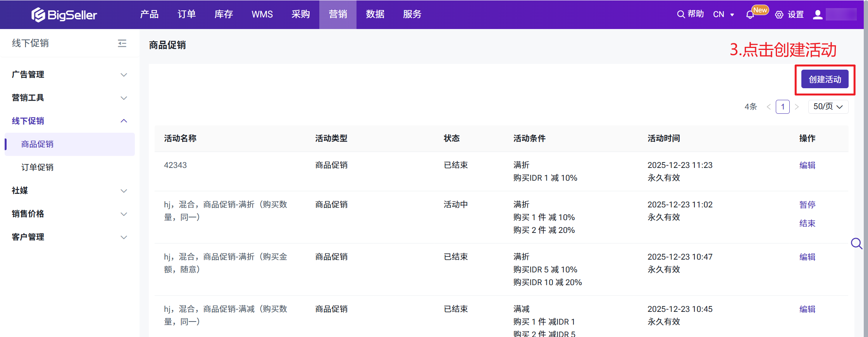Go to previous page arrow
This screenshot has width=868, height=337.
pyautogui.click(x=768, y=107)
